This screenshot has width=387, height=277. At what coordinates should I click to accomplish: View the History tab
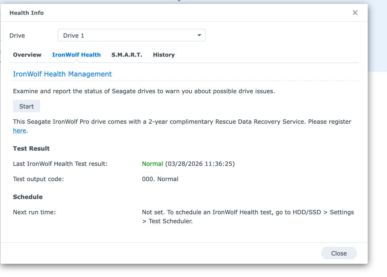[164, 55]
